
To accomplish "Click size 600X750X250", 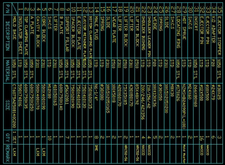I will (x=32, y=98).
